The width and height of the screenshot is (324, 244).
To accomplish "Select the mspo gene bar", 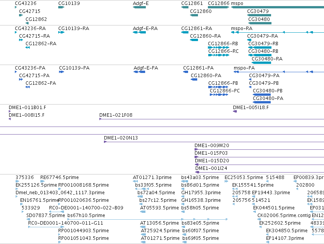I will (x=278, y=7).
